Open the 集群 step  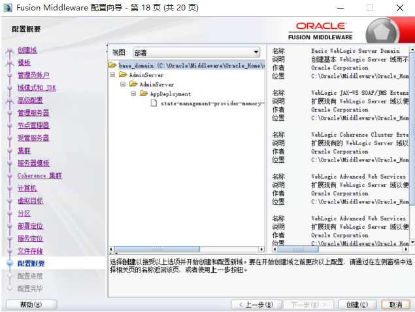click(24, 150)
